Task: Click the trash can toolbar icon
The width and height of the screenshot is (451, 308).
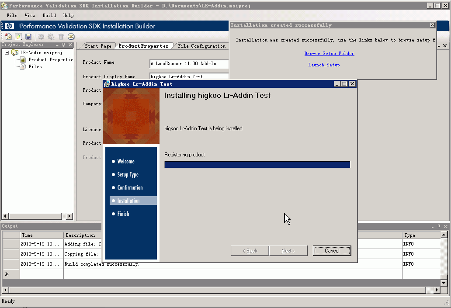Action: tap(61, 37)
